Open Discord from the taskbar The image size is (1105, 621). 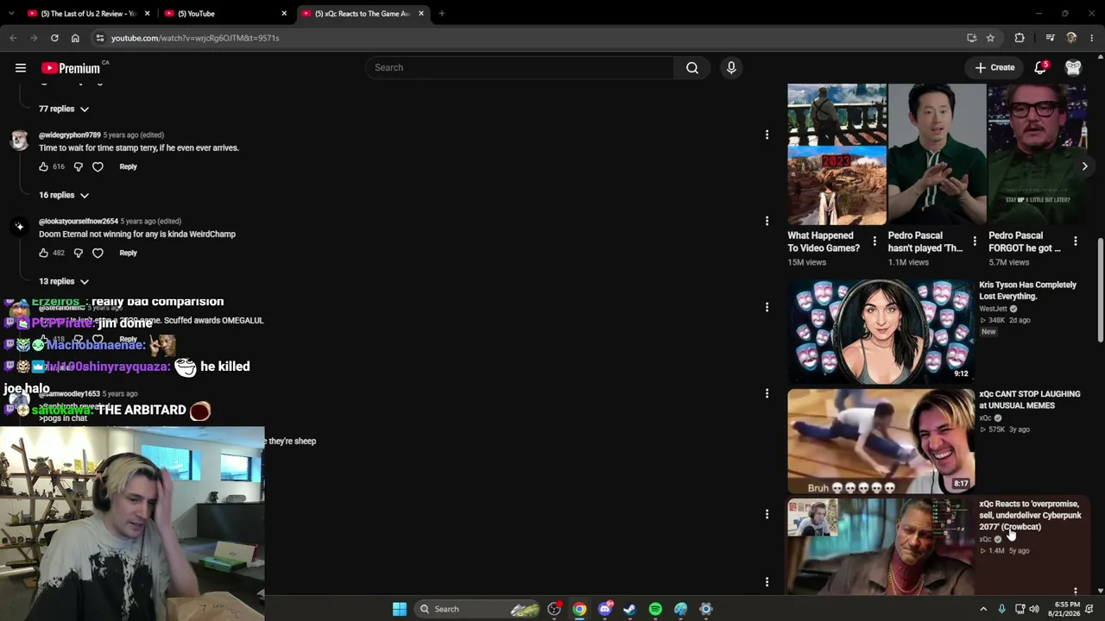coord(605,609)
